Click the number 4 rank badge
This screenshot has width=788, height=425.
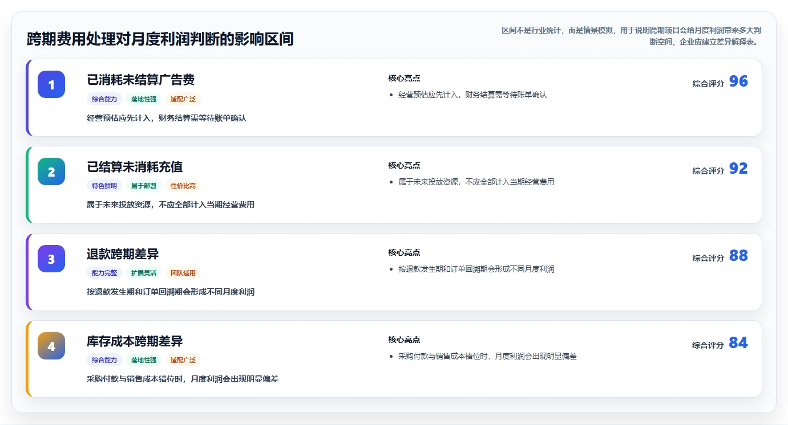tap(51, 346)
